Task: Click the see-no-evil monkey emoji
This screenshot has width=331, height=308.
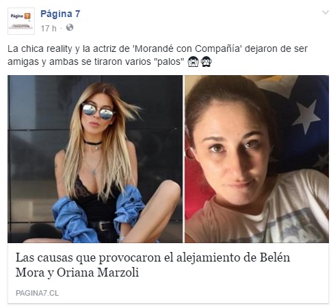Action: pos(207,61)
